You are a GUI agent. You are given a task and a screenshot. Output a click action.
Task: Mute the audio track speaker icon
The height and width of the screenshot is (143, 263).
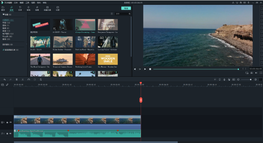pos(10,134)
